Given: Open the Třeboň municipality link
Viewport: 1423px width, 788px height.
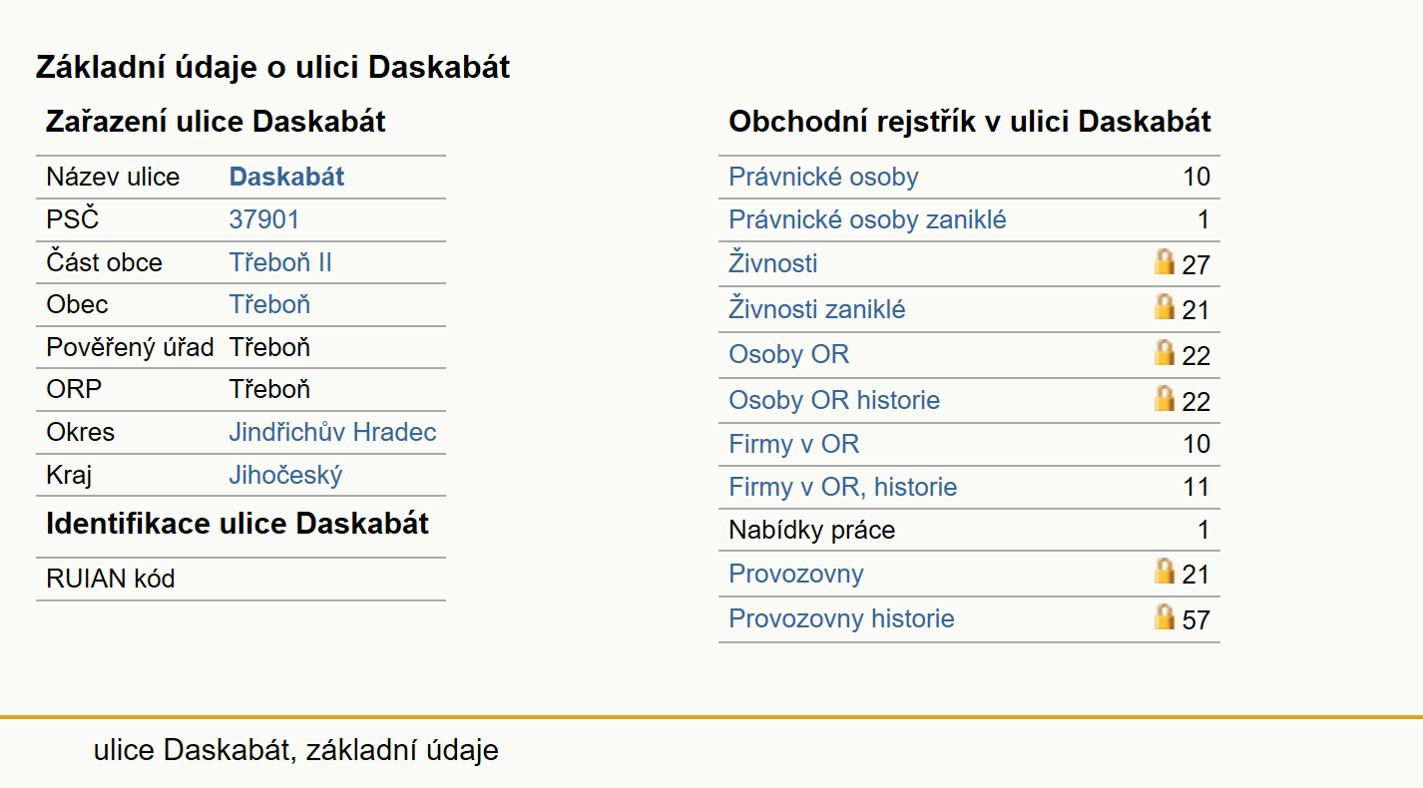Looking at the screenshot, I should 269,304.
